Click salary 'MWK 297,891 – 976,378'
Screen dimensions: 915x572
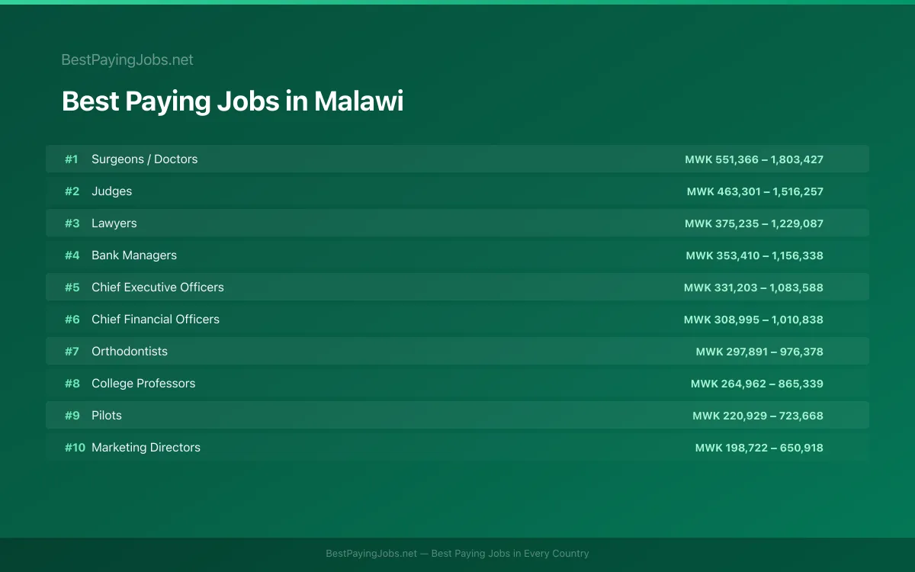759,352
